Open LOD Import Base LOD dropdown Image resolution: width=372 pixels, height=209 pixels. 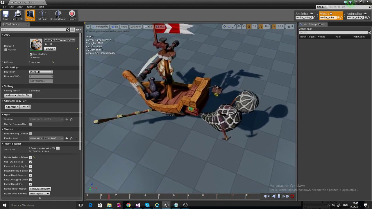pyautogui.click(x=41, y=72)
